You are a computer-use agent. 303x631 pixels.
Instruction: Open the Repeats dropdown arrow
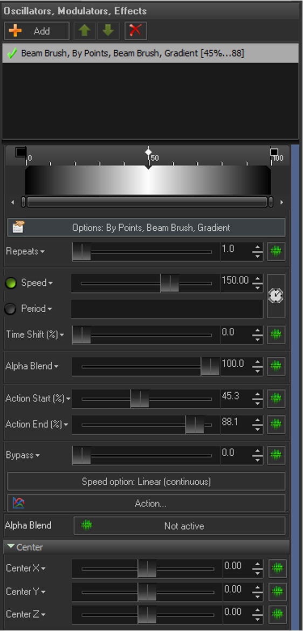tap(43, 252)
